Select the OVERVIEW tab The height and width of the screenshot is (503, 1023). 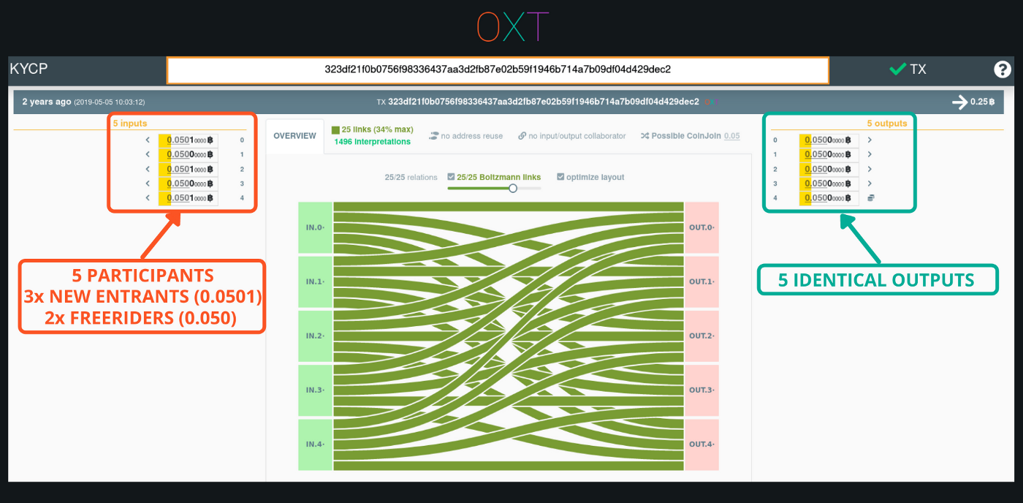(294, 136)
